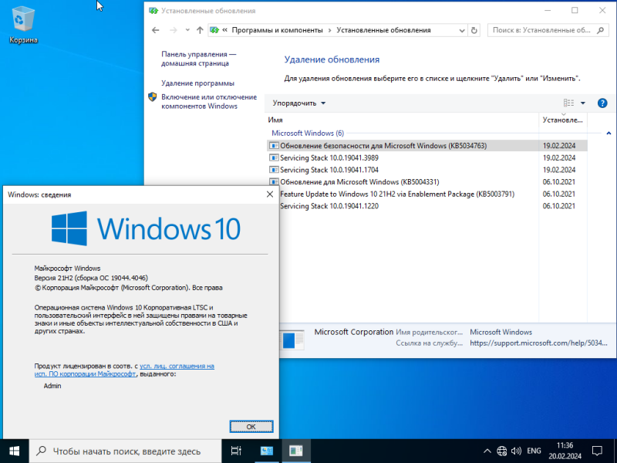The width and height of the screenshot is (617, 463).
Task: Click the version 21H2 build text
Action: pyautogui.click(x=91, y=278)
